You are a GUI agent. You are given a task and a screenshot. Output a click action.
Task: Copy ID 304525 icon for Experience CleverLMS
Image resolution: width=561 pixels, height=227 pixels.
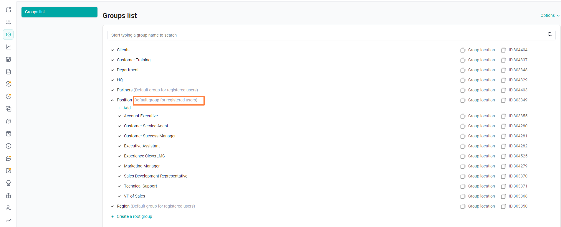pyautogui.click(x=503, y=156)
